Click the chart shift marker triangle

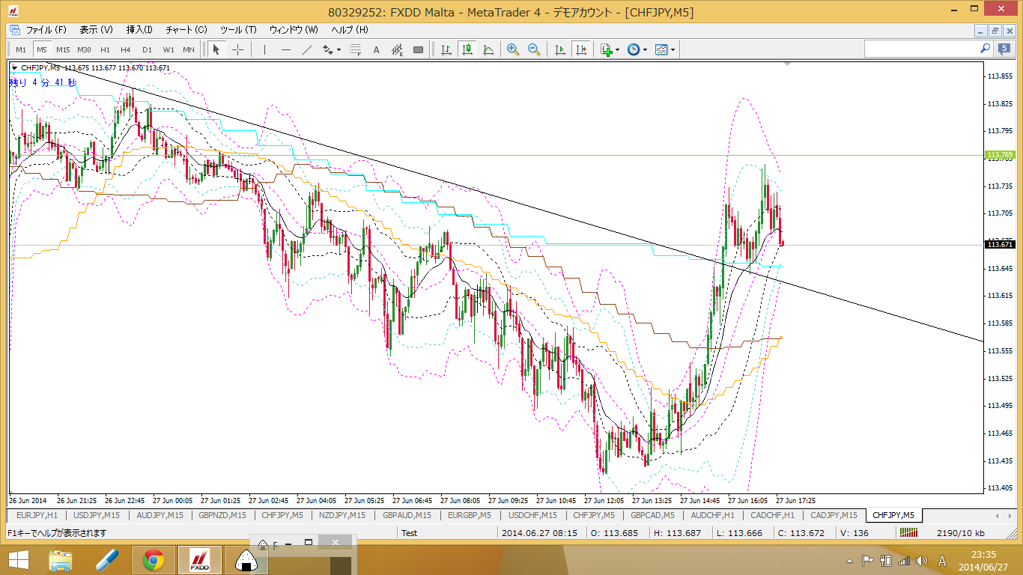787,64
